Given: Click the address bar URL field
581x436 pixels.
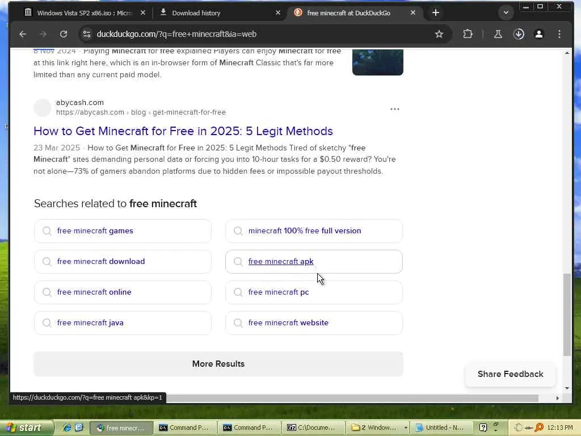Looking at the screenshot, I should click(x=259, y=34).
